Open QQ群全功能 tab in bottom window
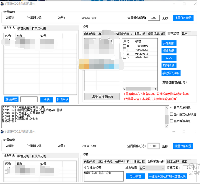200x184 pixels. pos(122,162)
